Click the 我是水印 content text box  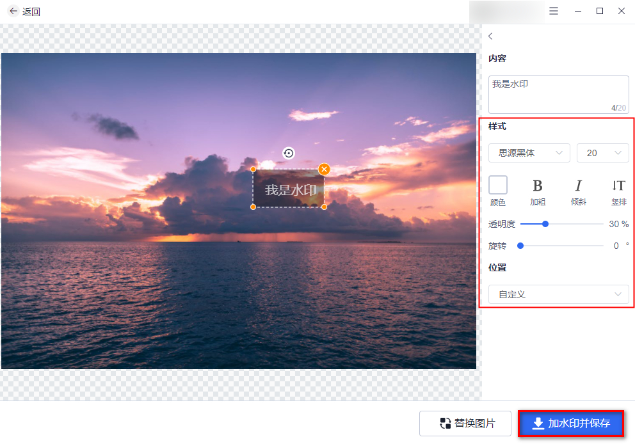pos(558,94)
